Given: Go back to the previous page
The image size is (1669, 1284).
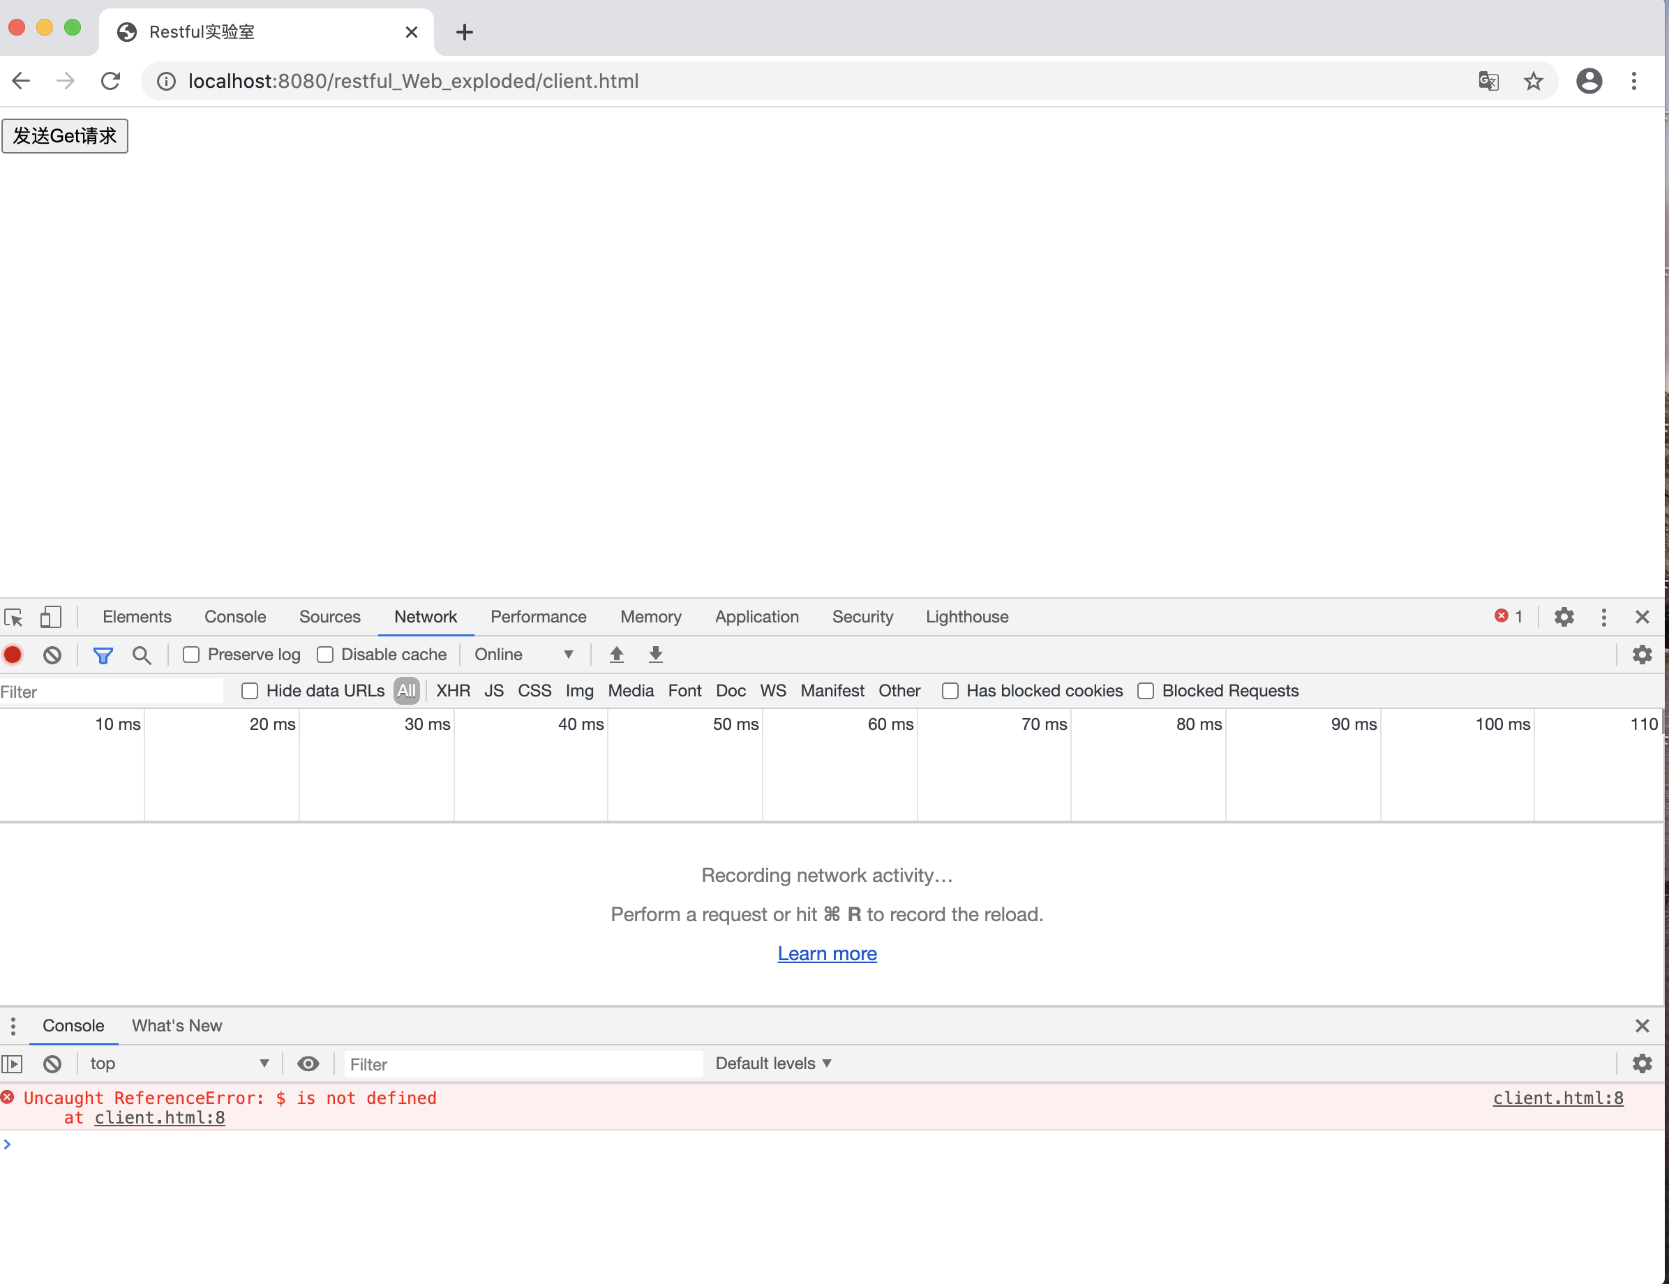Looking at the screenshot, I should (x=22, y=81).
